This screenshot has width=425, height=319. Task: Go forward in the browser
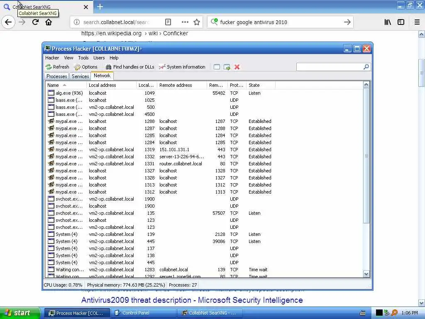[x=22, y=22]
